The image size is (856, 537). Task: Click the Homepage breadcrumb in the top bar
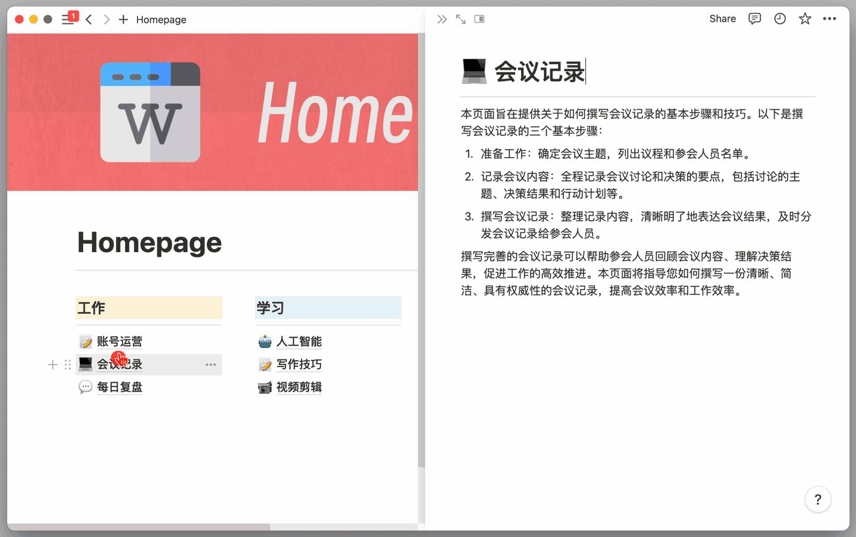[161, 20]
